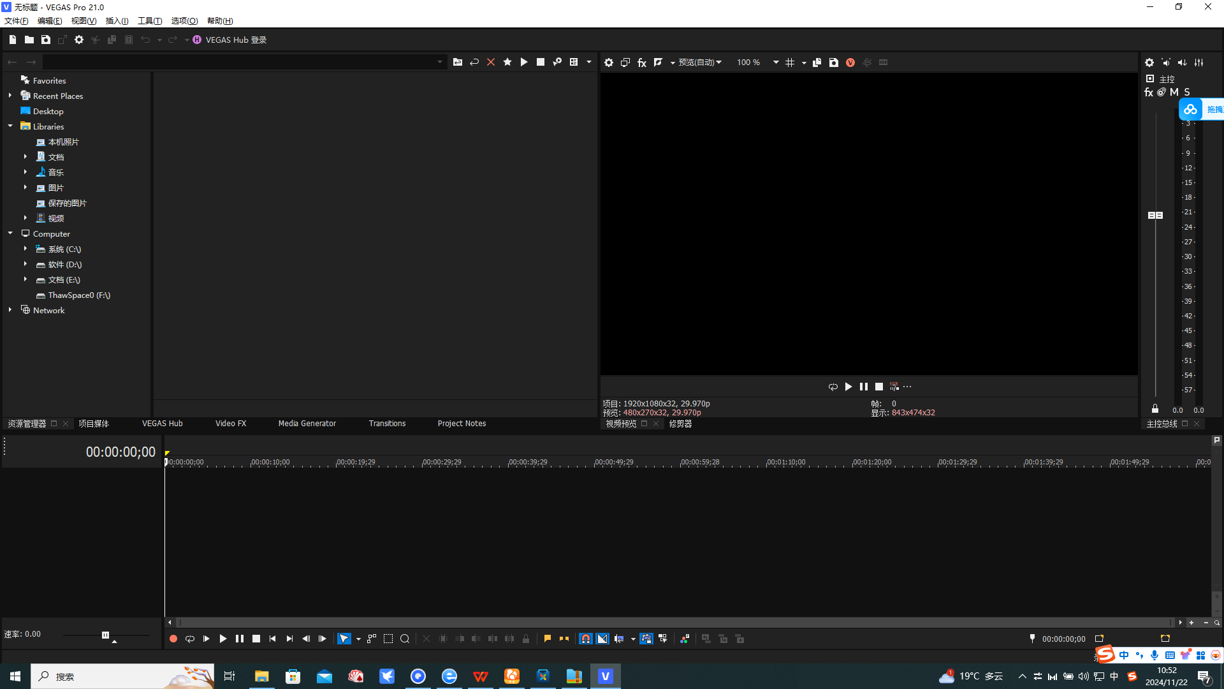Toggle the overlay grid in the preview
This screenshot has width=1224, height=689.
click(x=790, y=63)
